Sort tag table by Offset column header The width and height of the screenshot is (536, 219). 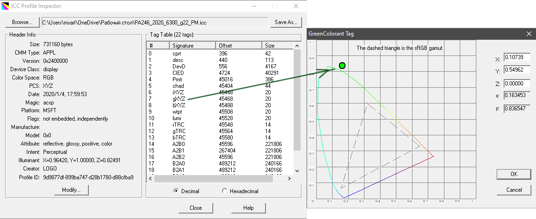pos(239,45)
